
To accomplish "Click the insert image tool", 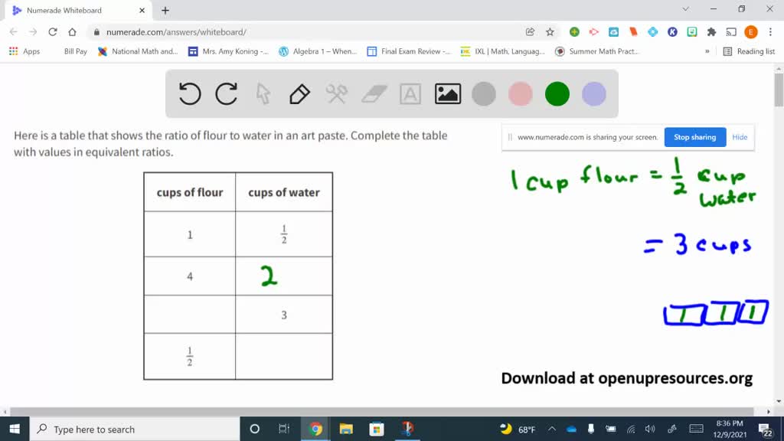I will coord(447,94).
